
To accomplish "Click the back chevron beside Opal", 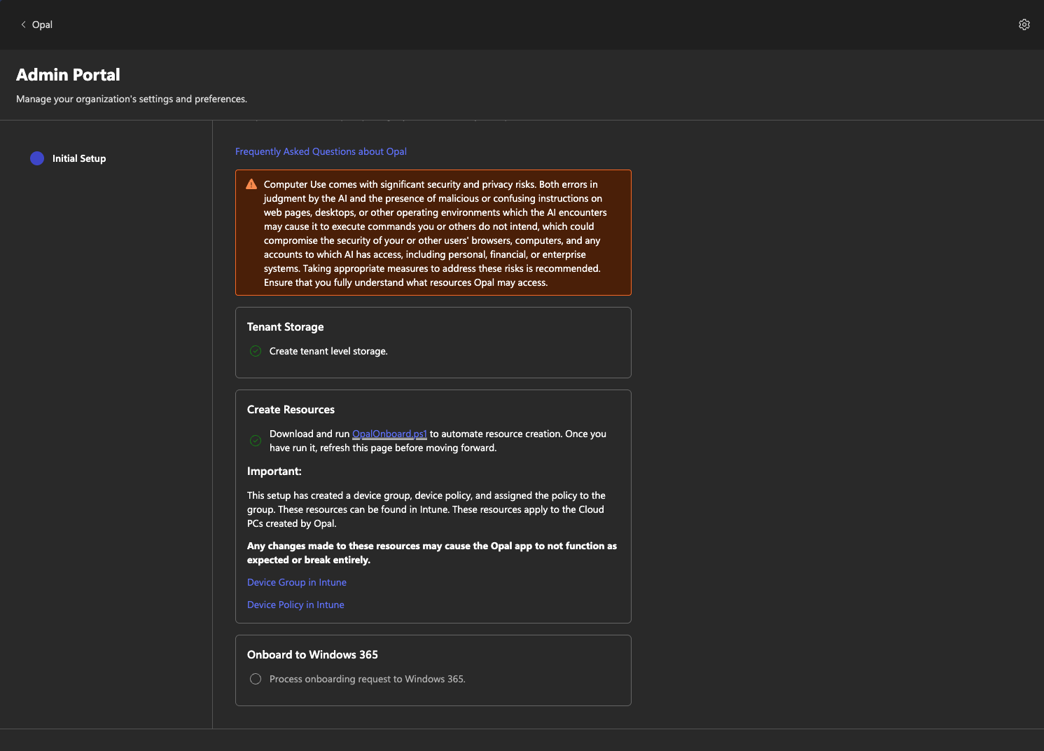I will [23, 25].
